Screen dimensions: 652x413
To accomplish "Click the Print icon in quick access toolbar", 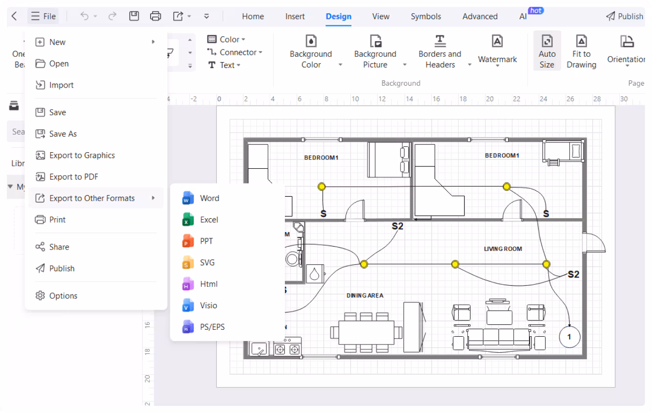I will (x=156, y=16).
